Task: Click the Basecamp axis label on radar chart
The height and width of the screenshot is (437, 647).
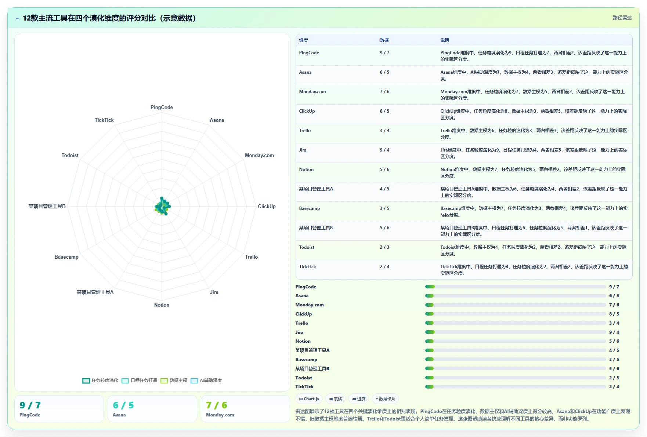Action: (x=66, y=257)
